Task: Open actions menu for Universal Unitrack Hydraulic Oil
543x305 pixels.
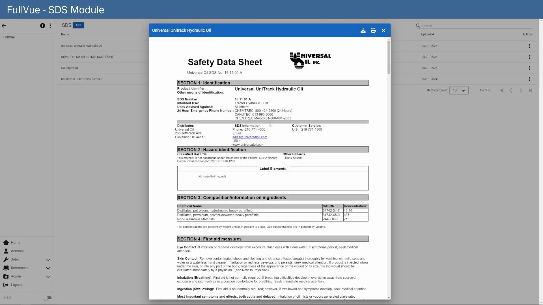Action: (529, 46)
